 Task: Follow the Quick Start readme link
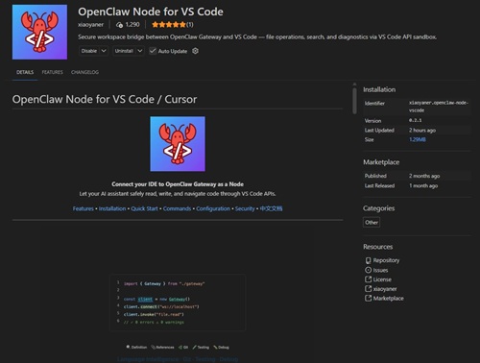tap(144, 208)
